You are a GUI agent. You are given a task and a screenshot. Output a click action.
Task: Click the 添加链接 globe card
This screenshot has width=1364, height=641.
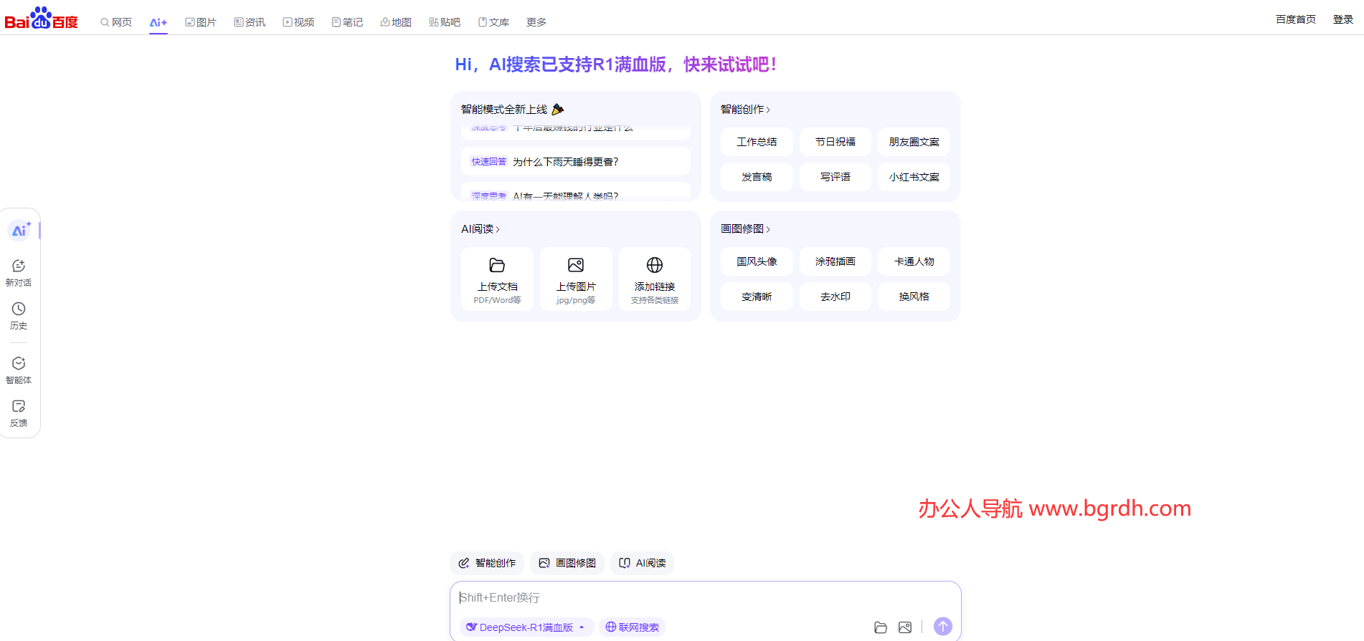tap(655, 279)
